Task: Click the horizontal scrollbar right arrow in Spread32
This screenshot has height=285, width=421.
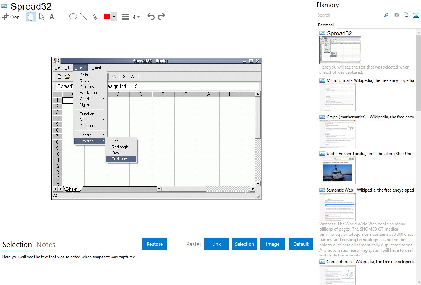Action: (x=253, y=189)
